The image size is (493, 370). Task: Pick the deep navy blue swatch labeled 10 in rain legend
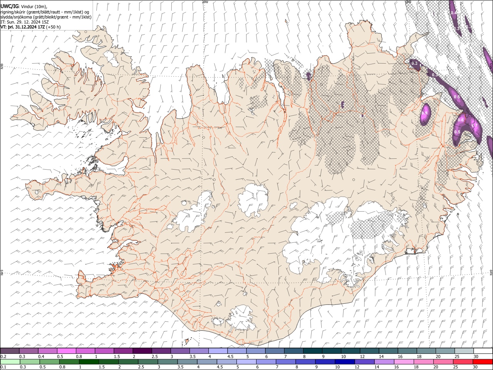tap(345, 362)
